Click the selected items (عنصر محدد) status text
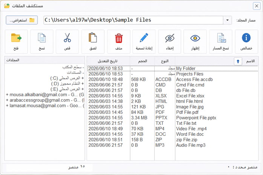 pos(243,167)
